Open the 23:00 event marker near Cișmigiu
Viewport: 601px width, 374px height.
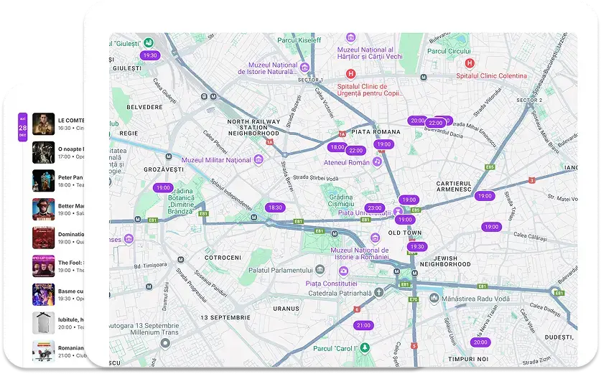pyautogui.click(x=375, y=208)
